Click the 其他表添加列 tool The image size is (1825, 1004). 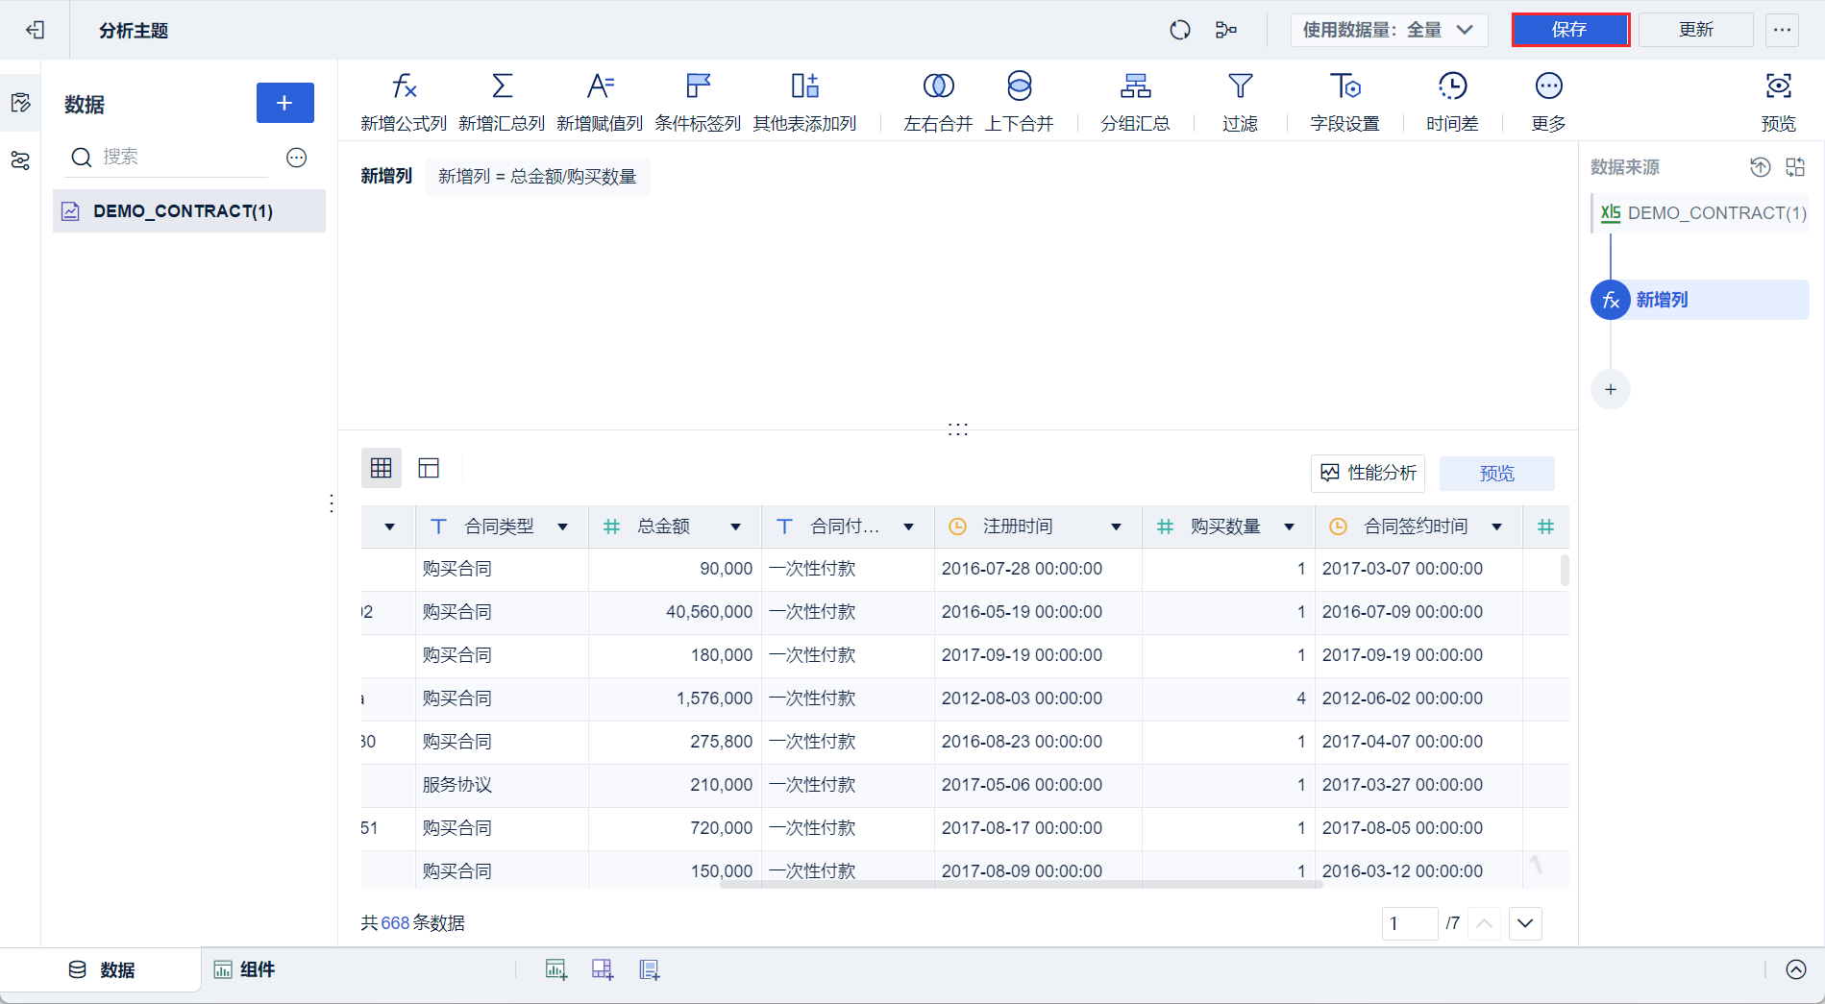804,102
